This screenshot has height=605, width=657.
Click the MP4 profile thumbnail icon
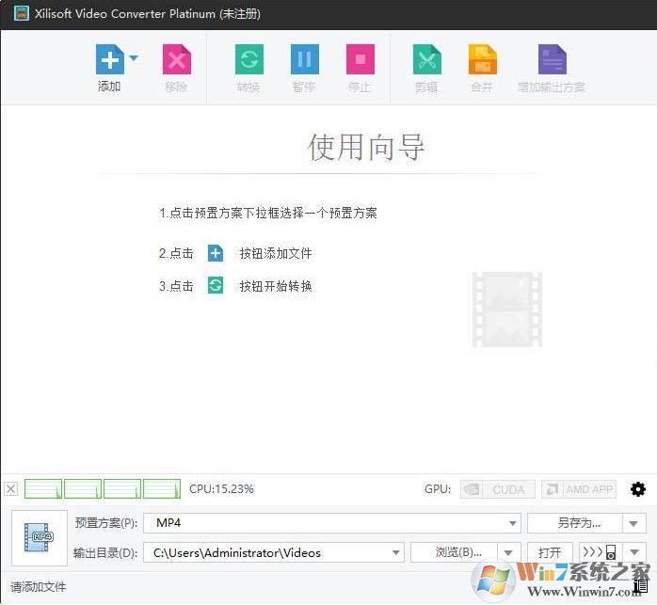tap(40, 537)
